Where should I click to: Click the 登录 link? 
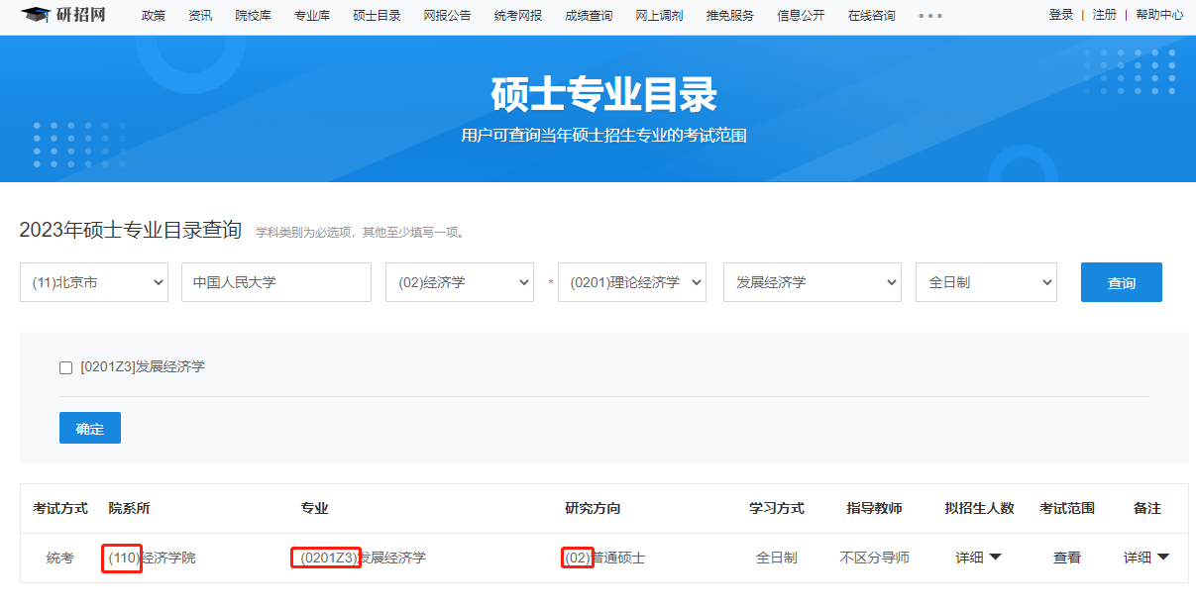(1061, 15)
